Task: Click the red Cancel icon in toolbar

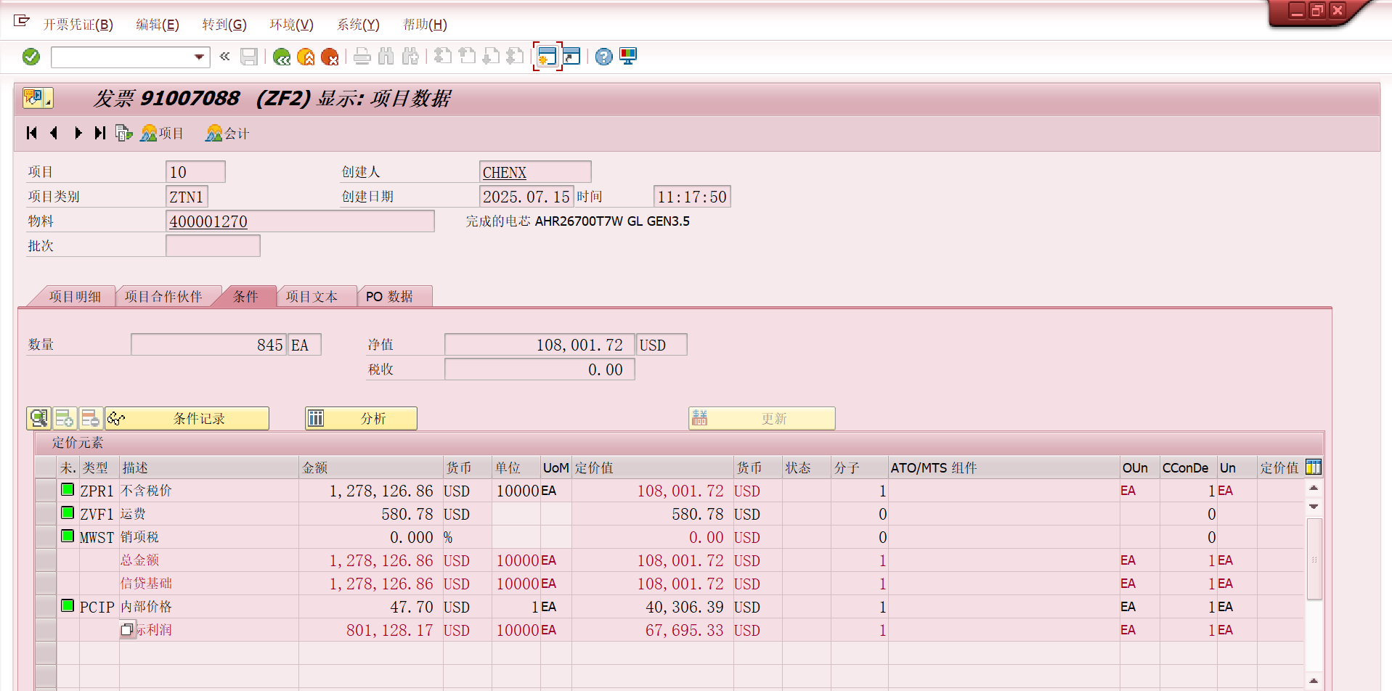Action: coord(330,57)
